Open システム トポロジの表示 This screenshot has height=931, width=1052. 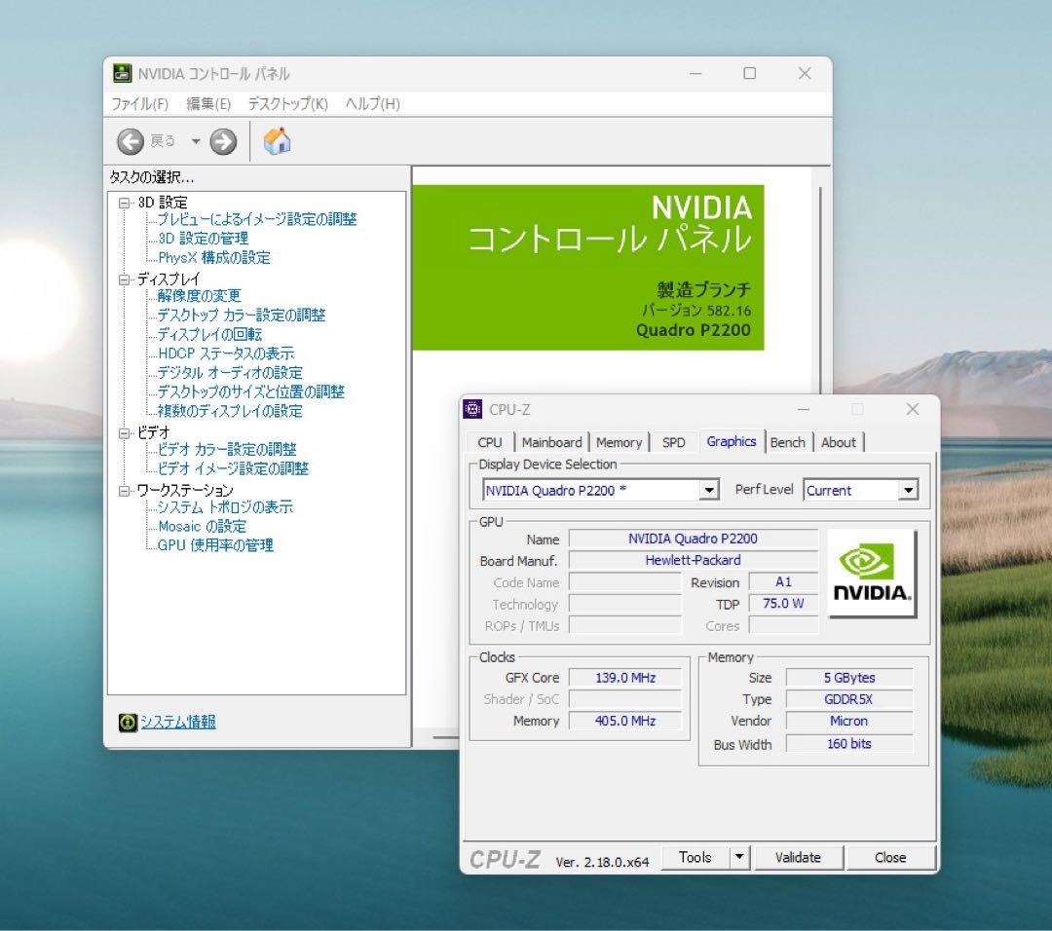[x=225, y=507]
